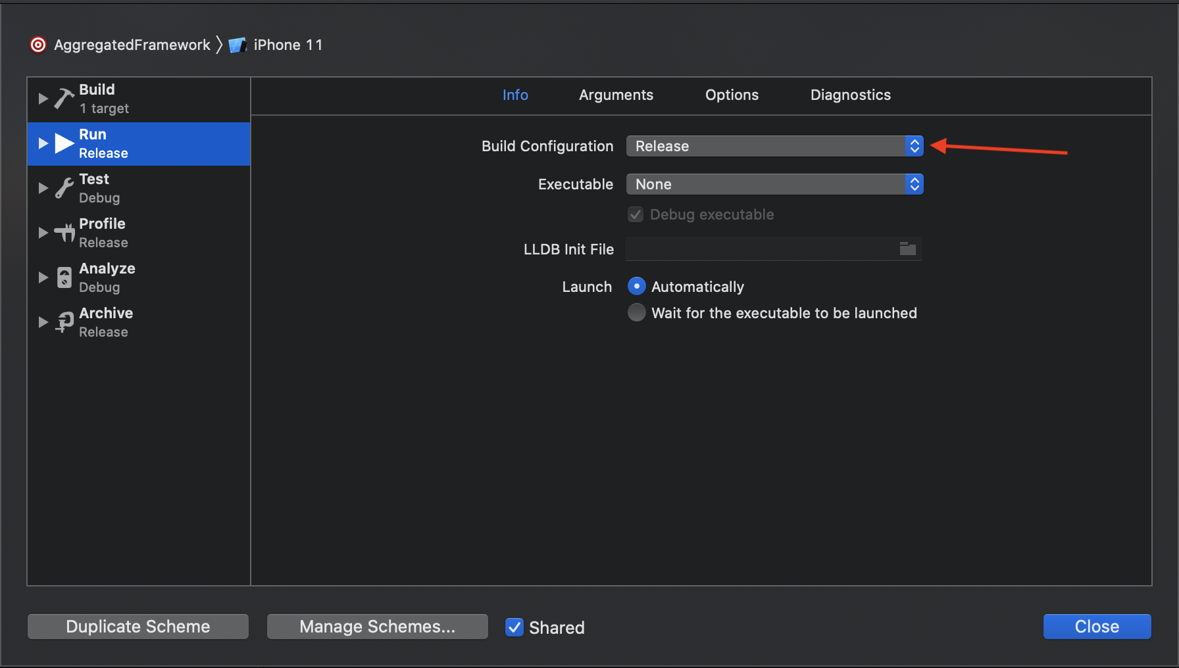
Task: Select the Automatically launch radio button
Action: click(636, 286)
